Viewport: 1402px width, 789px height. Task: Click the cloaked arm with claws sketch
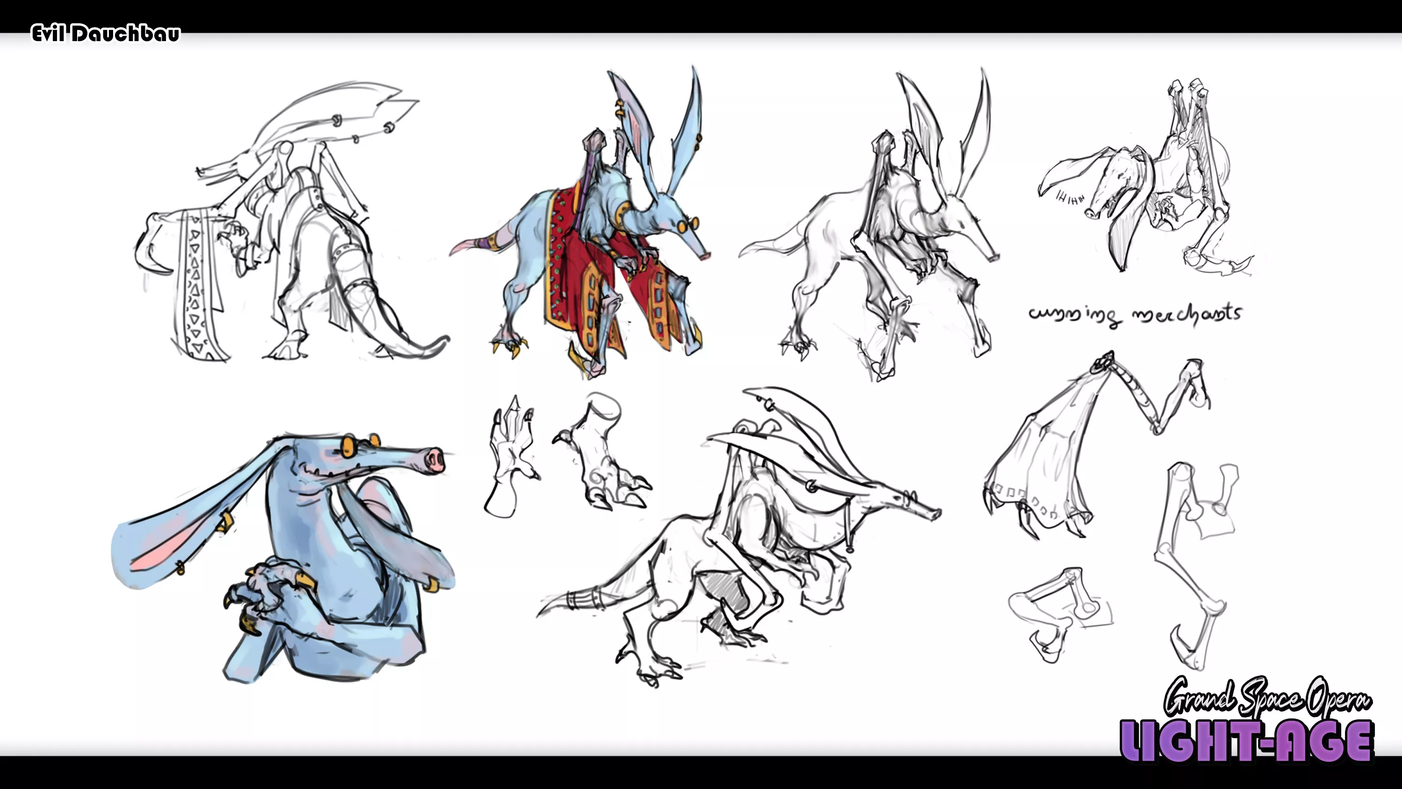click(1045, 463)
